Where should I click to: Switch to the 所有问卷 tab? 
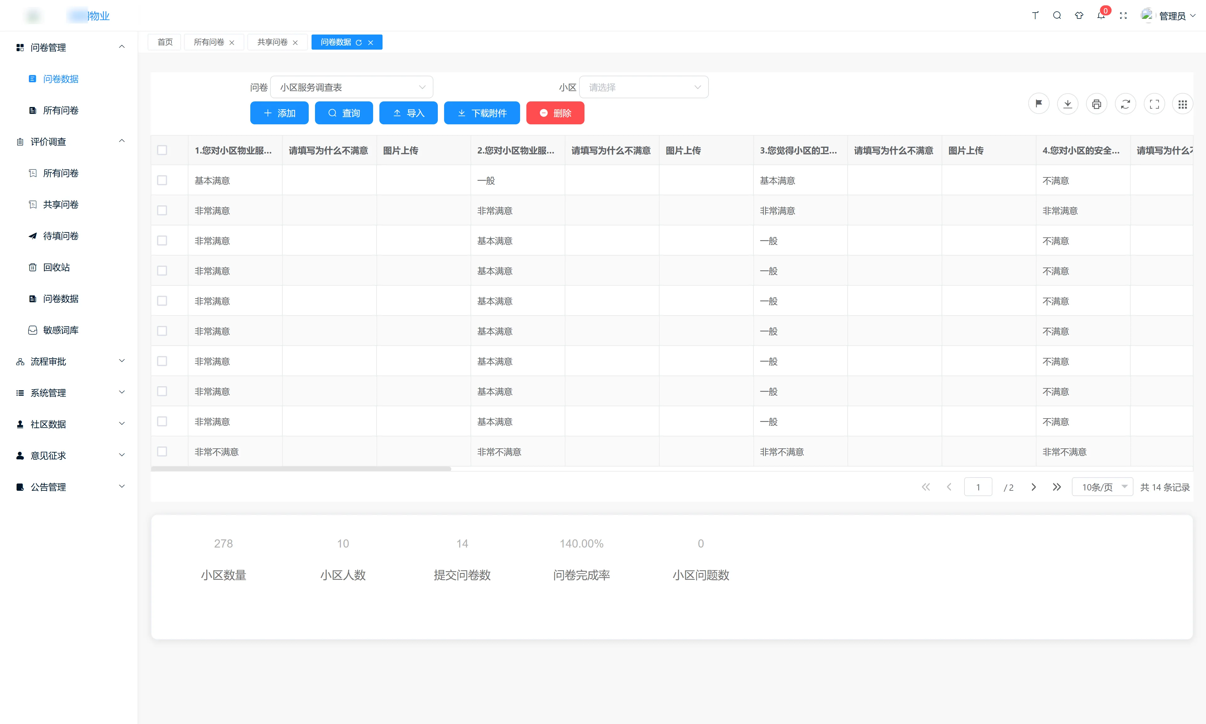(209, 42)
